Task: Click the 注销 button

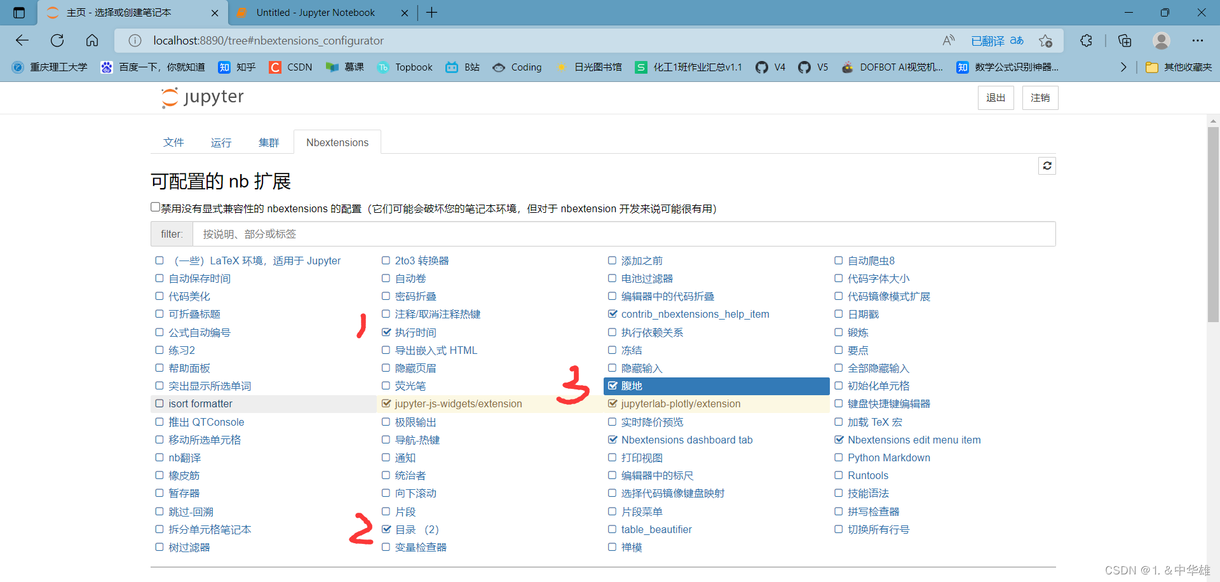Action: pos(1040,98)
